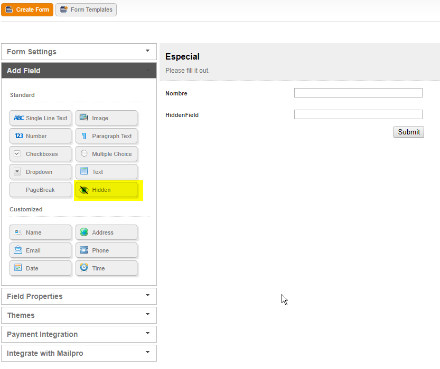Add a Checkboxes field
The image size is (440, 369).
click(40, 154)
